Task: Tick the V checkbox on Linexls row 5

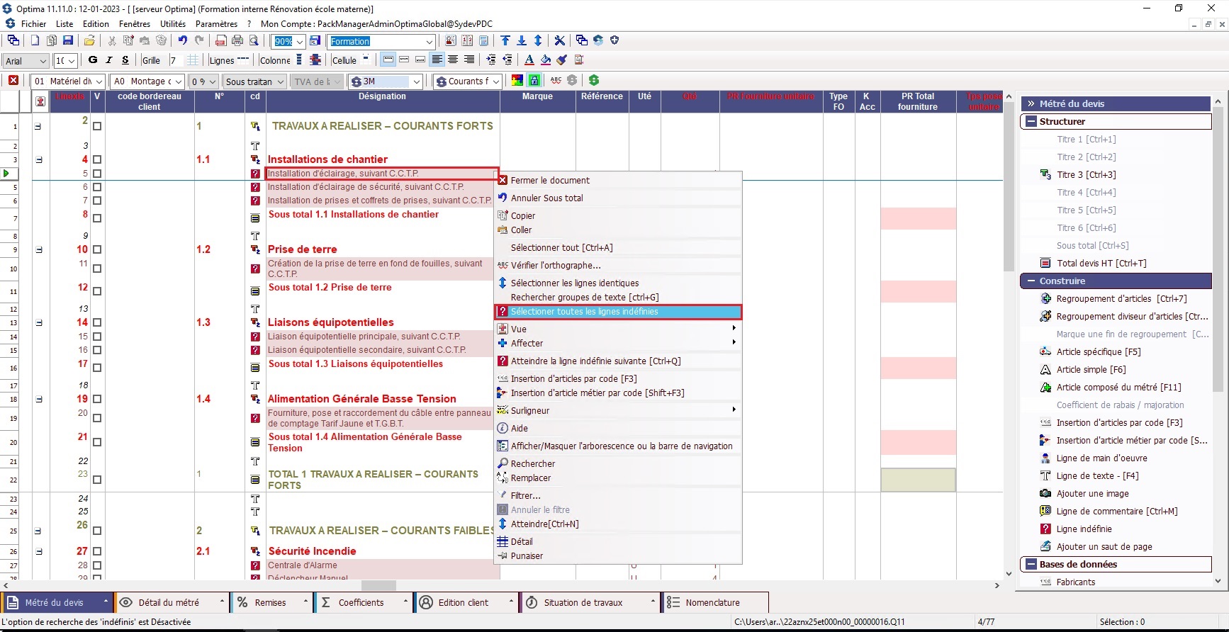Action: (97, 174)
